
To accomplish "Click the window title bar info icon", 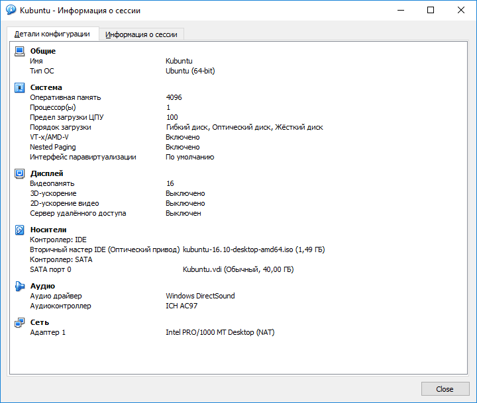I will [x=11, y=10].
